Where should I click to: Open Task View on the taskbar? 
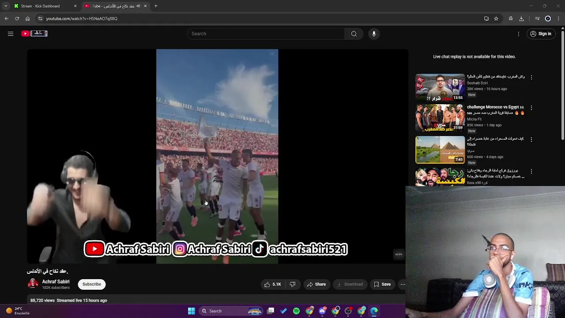[x=271, y=311]
